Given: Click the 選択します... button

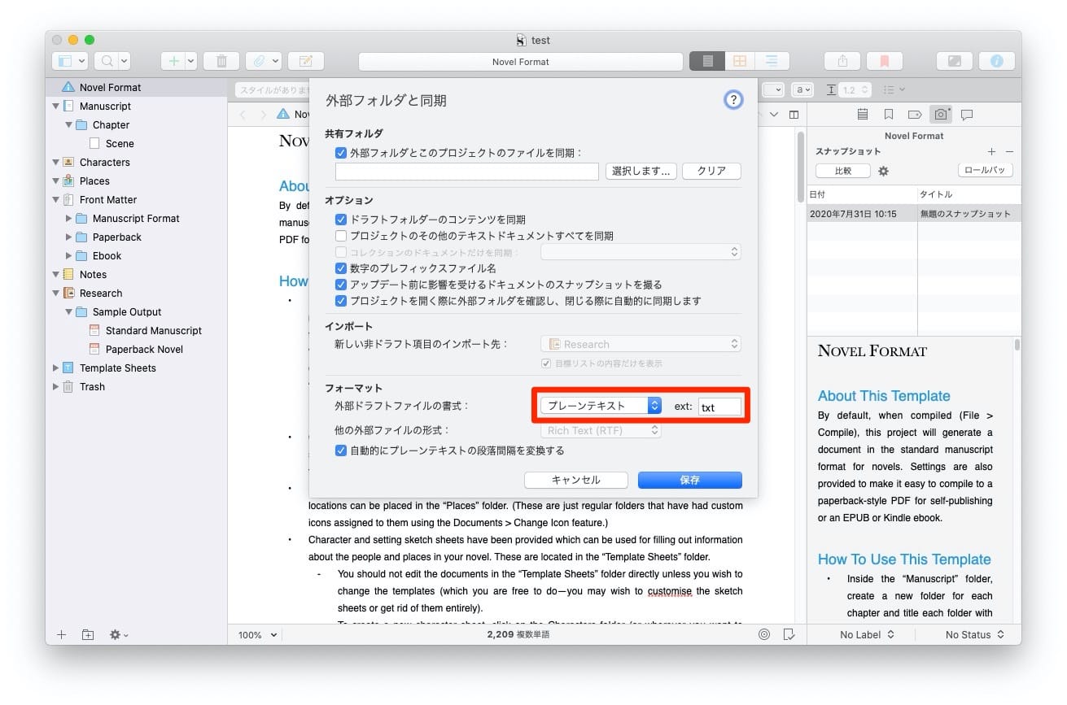Looking at the screenshot, I should (641, 171).
